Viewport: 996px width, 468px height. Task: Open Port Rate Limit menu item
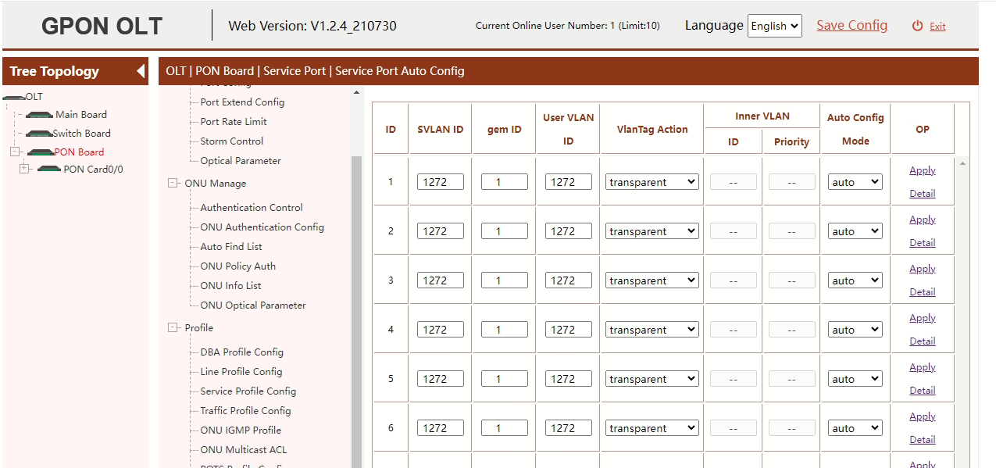234,122
